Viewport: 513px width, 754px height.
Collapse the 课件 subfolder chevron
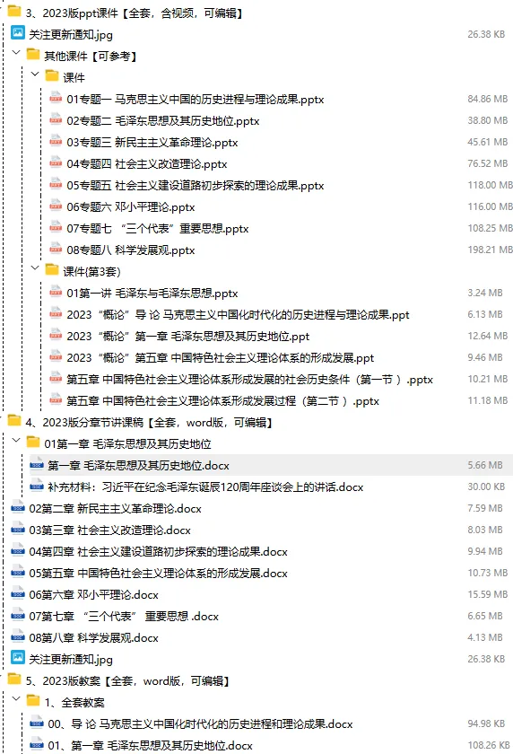[x=35, y=74]
